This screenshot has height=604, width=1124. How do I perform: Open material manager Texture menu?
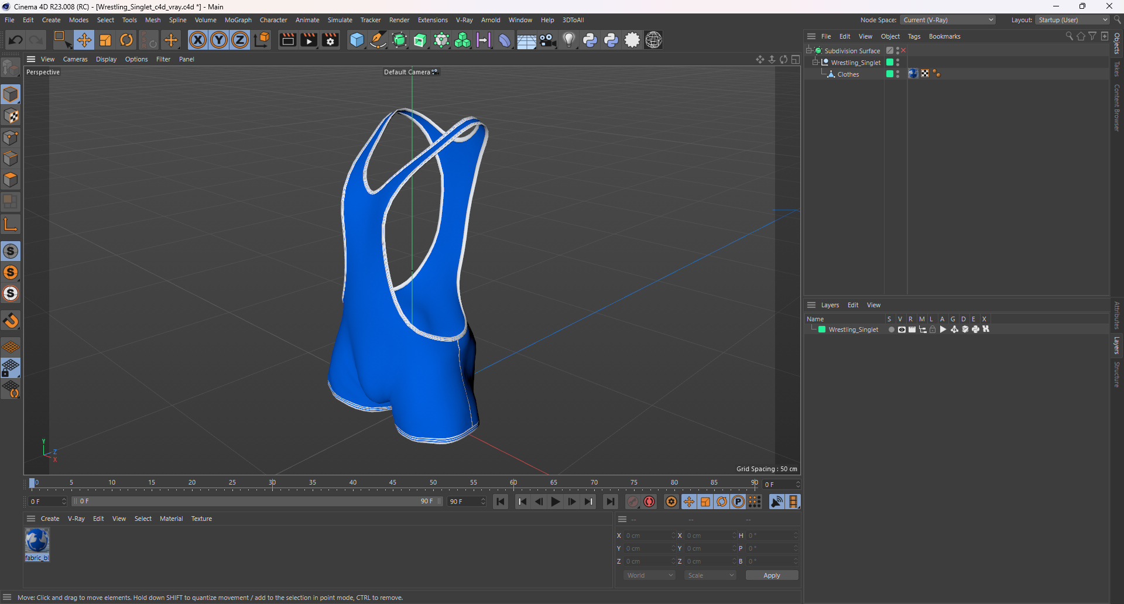pyautogui.click(x=201, y=519)
